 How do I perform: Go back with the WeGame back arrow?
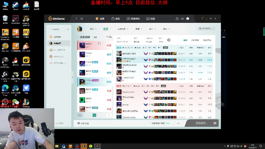pos(77,19)
